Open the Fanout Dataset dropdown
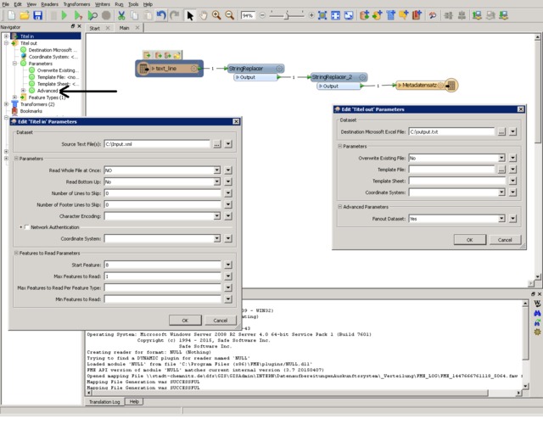543x424 pixels. (x=501, y=218)
